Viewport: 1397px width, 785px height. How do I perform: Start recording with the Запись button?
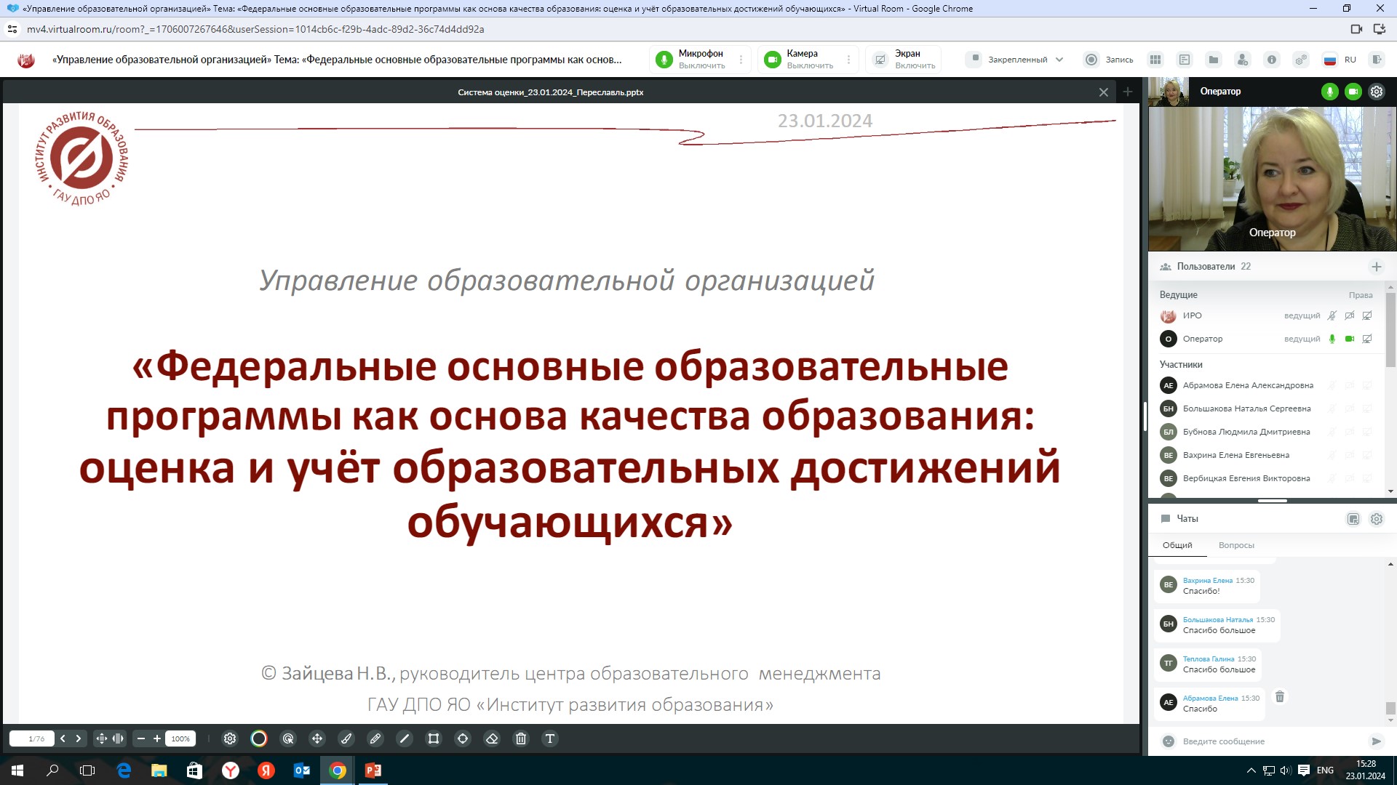(1109, 60)
